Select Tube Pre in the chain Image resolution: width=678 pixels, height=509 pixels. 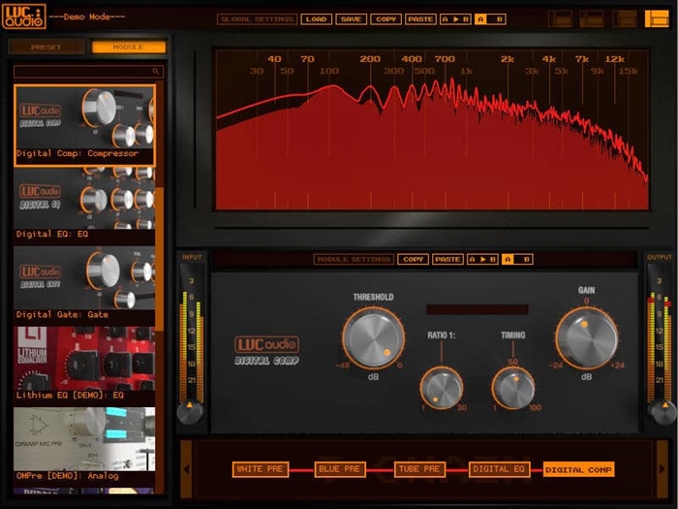coord(419,469)
